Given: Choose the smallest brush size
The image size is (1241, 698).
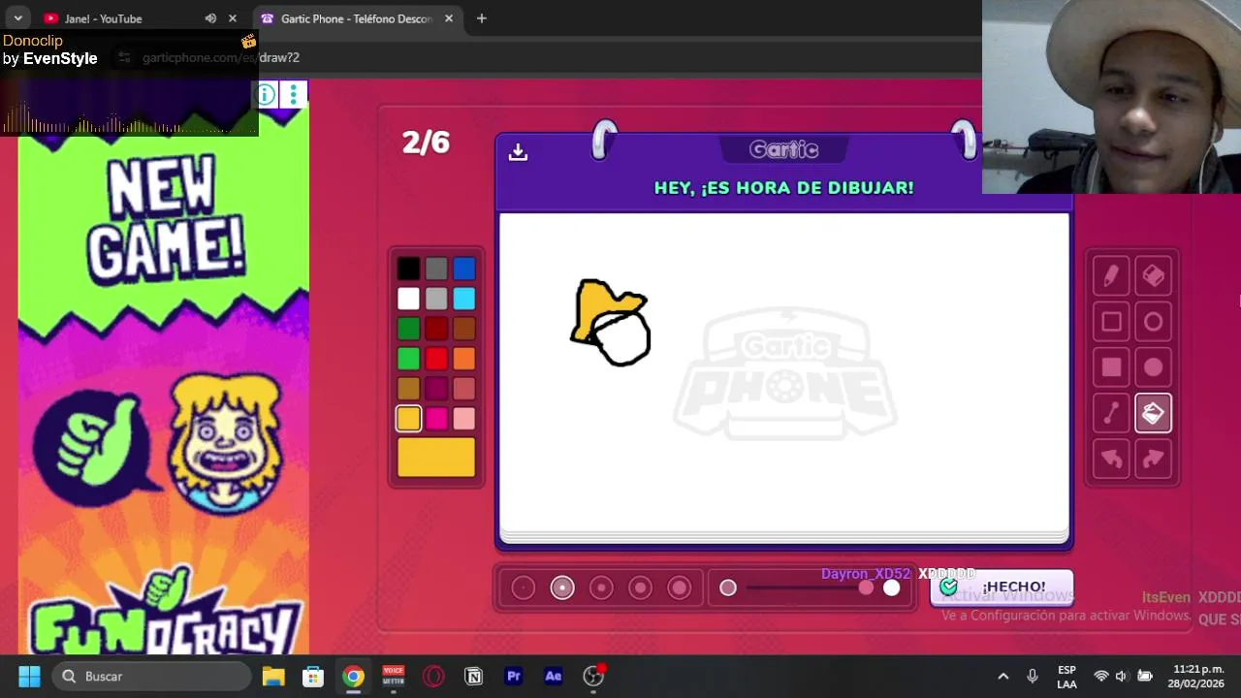Looking at the screenshot, I should click(x=524, y=587).
